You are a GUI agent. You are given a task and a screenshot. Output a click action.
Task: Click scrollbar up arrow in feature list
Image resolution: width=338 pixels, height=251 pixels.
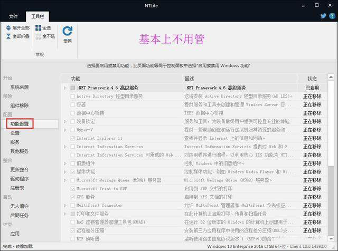coord(331,77)
